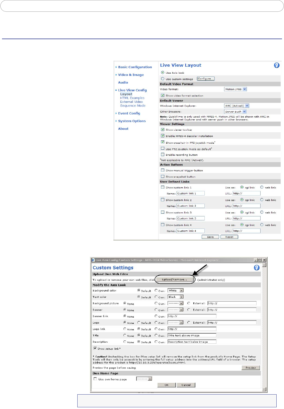Click the Preview button
Image resolution: width=284 pixels, height=409 pixels.
point(251,367)
